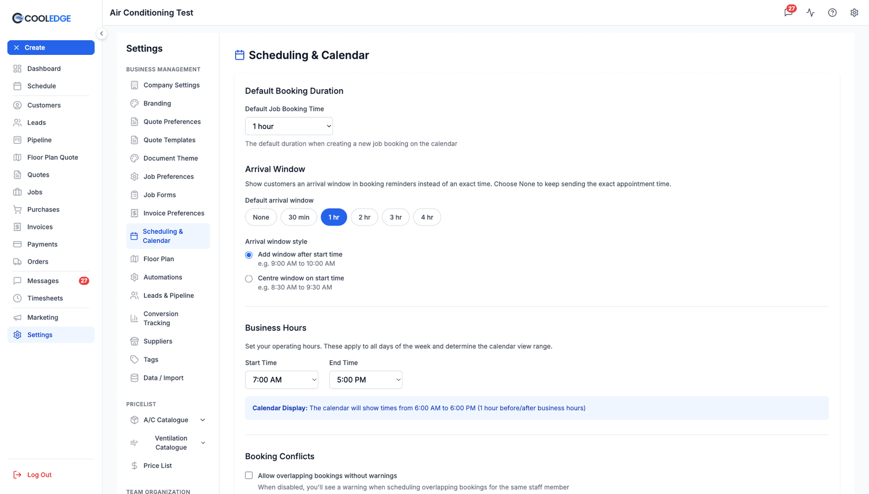Viewport: 869px width, 494px height.
Task: Click the Branding palette icon
Action: [x=134, y=103]
